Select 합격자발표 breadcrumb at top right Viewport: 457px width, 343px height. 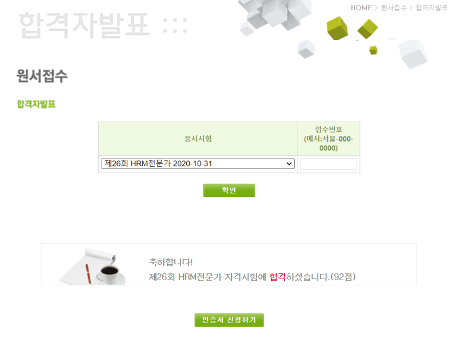pos(431,8)
